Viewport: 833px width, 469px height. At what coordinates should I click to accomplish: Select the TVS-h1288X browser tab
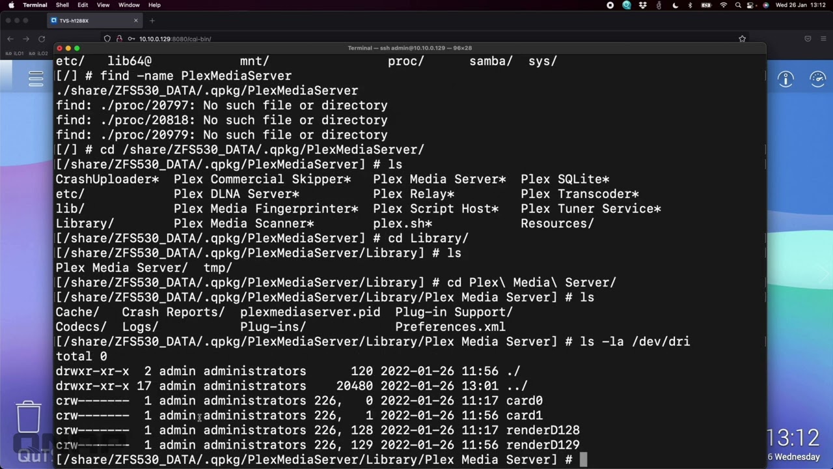tap(94, 21)
